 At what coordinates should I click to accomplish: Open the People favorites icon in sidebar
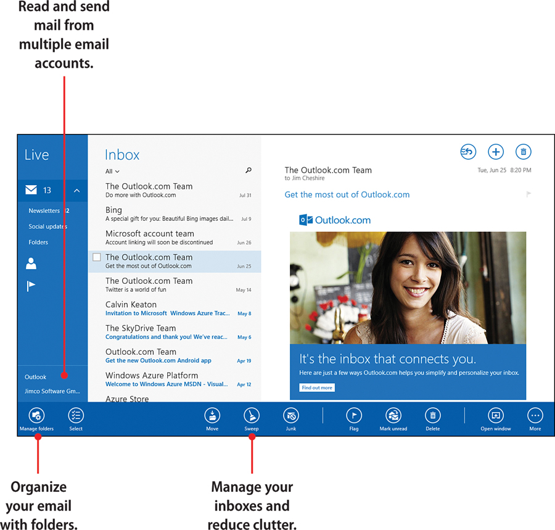(x=31, y=263)
